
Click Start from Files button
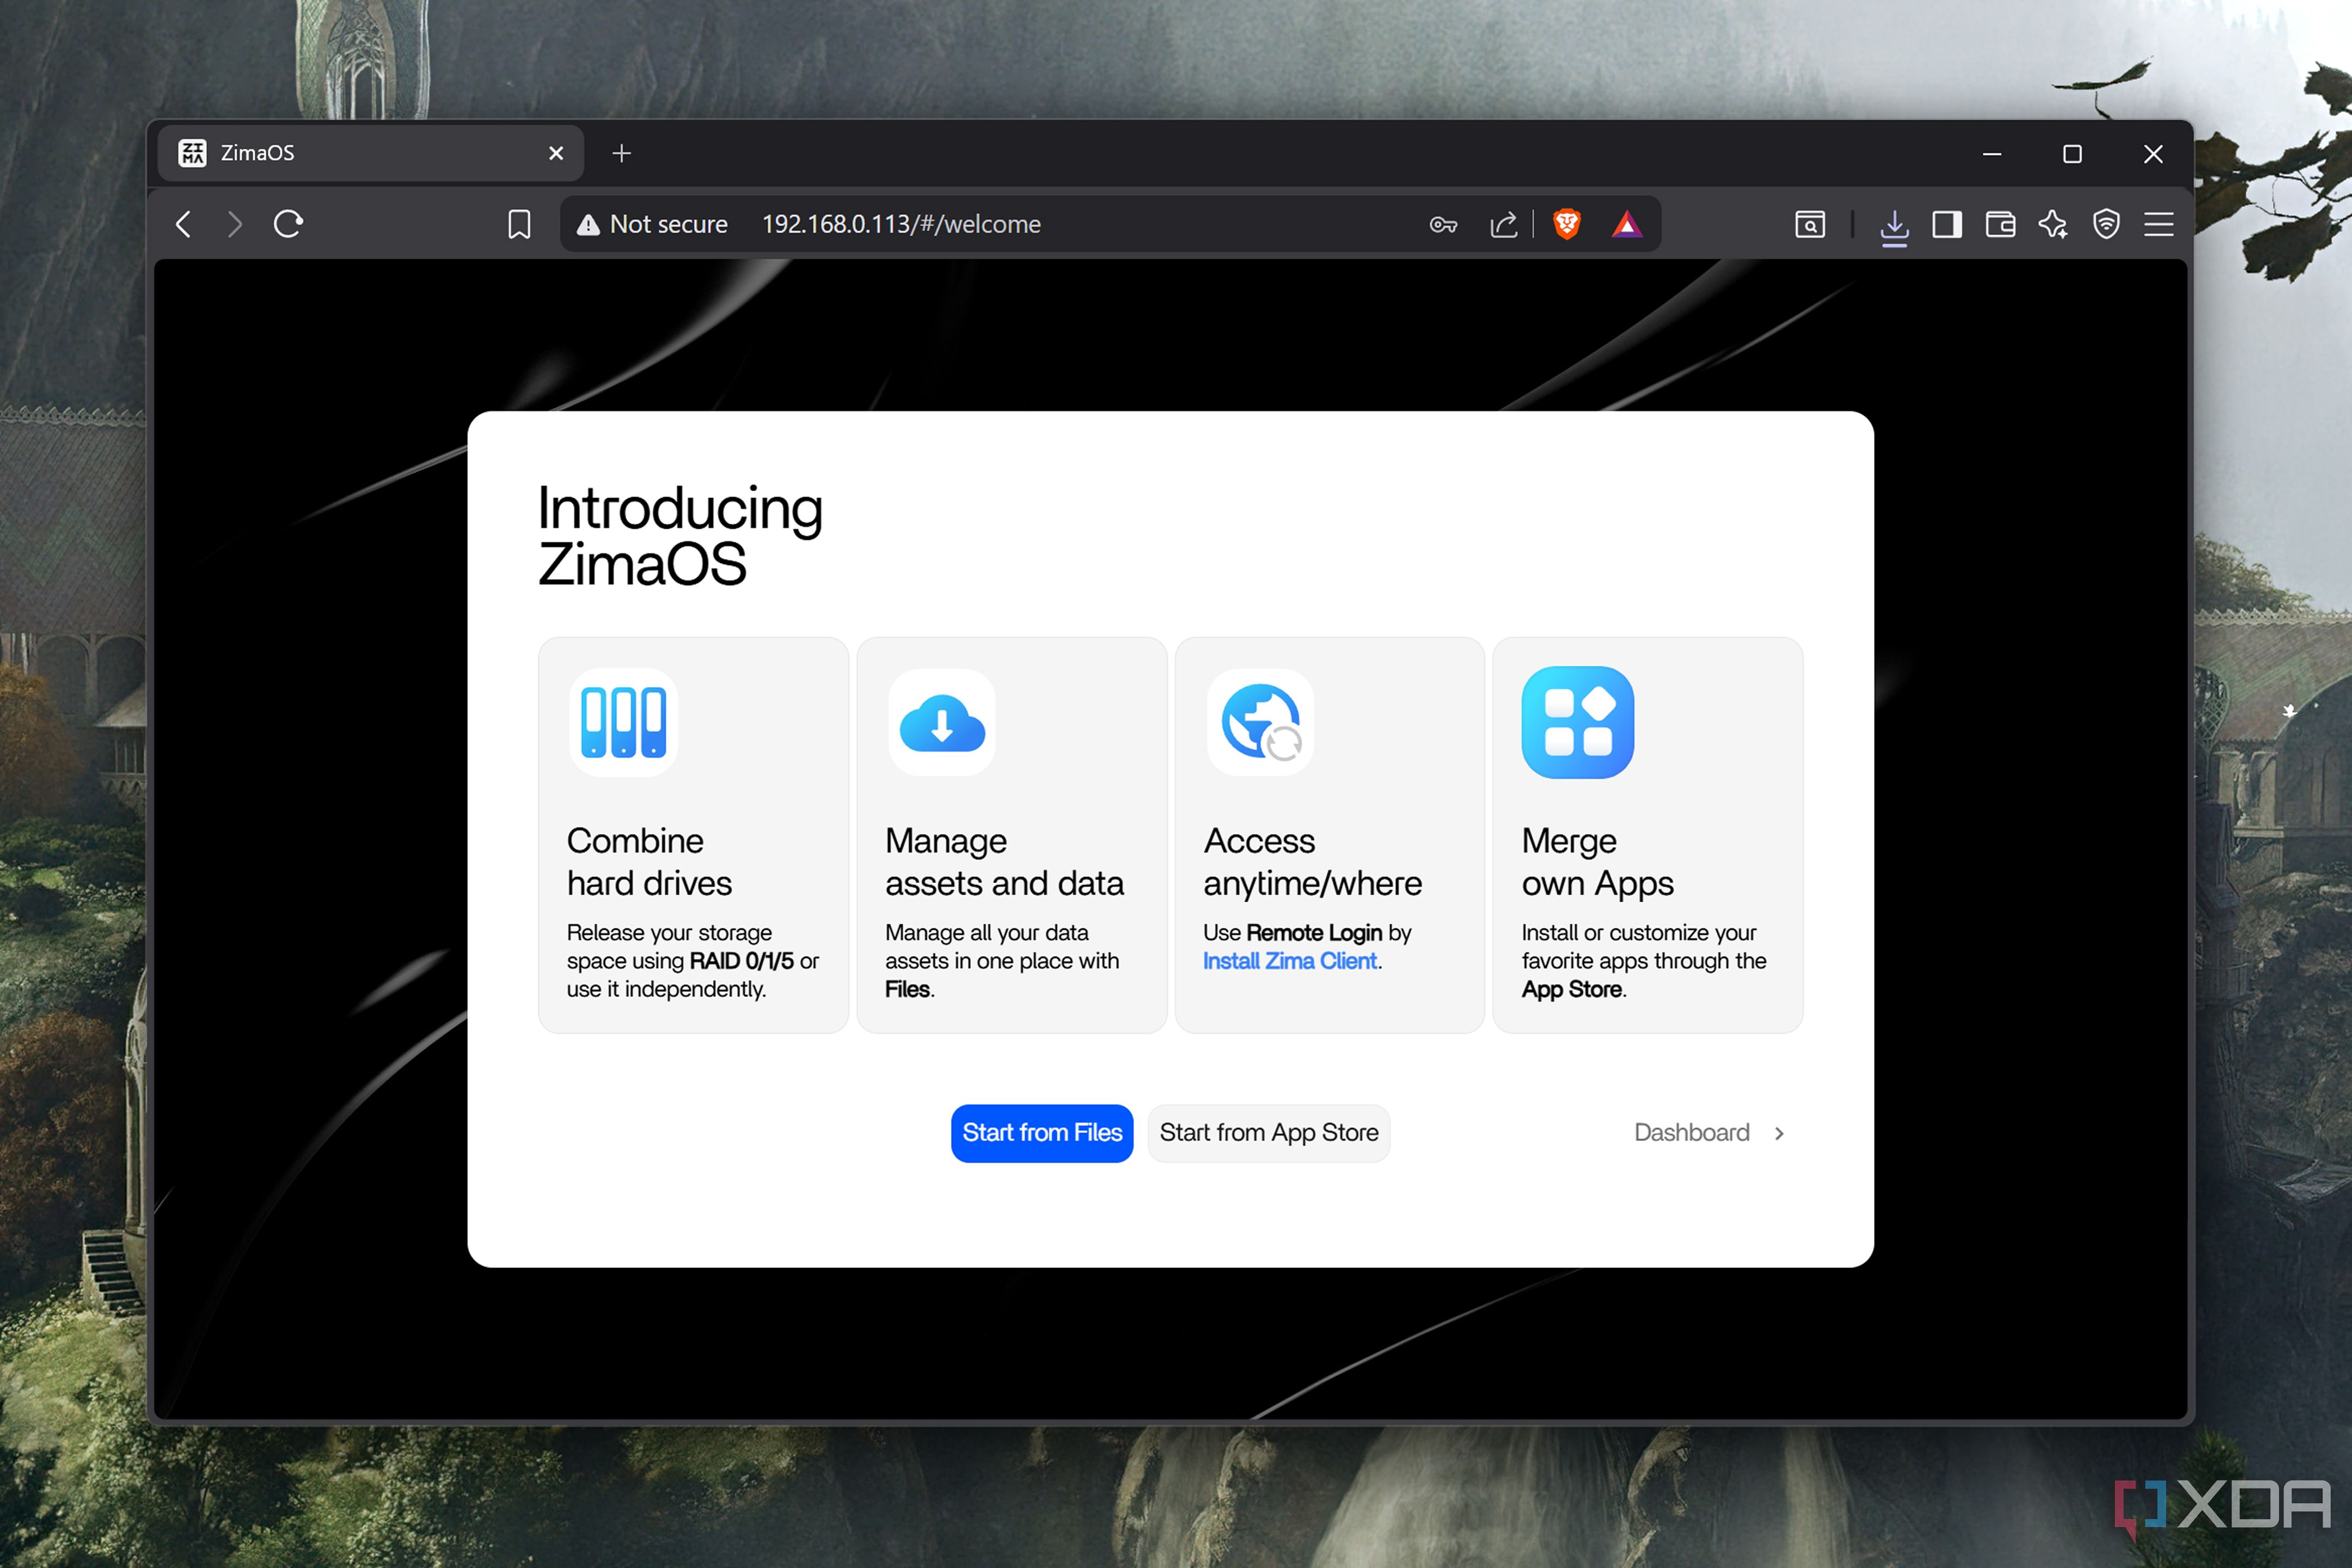(1042, 1133)
